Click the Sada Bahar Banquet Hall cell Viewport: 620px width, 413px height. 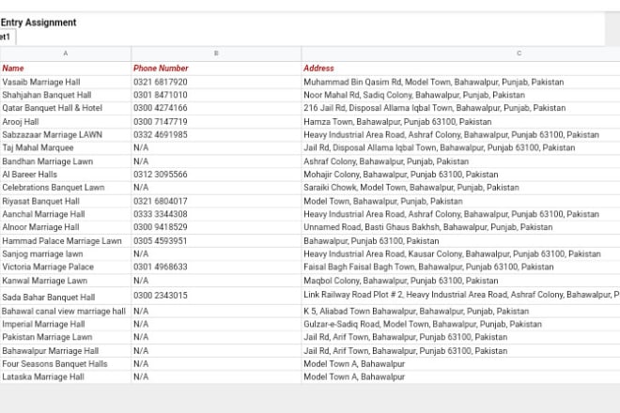click(x=65, y=296)
